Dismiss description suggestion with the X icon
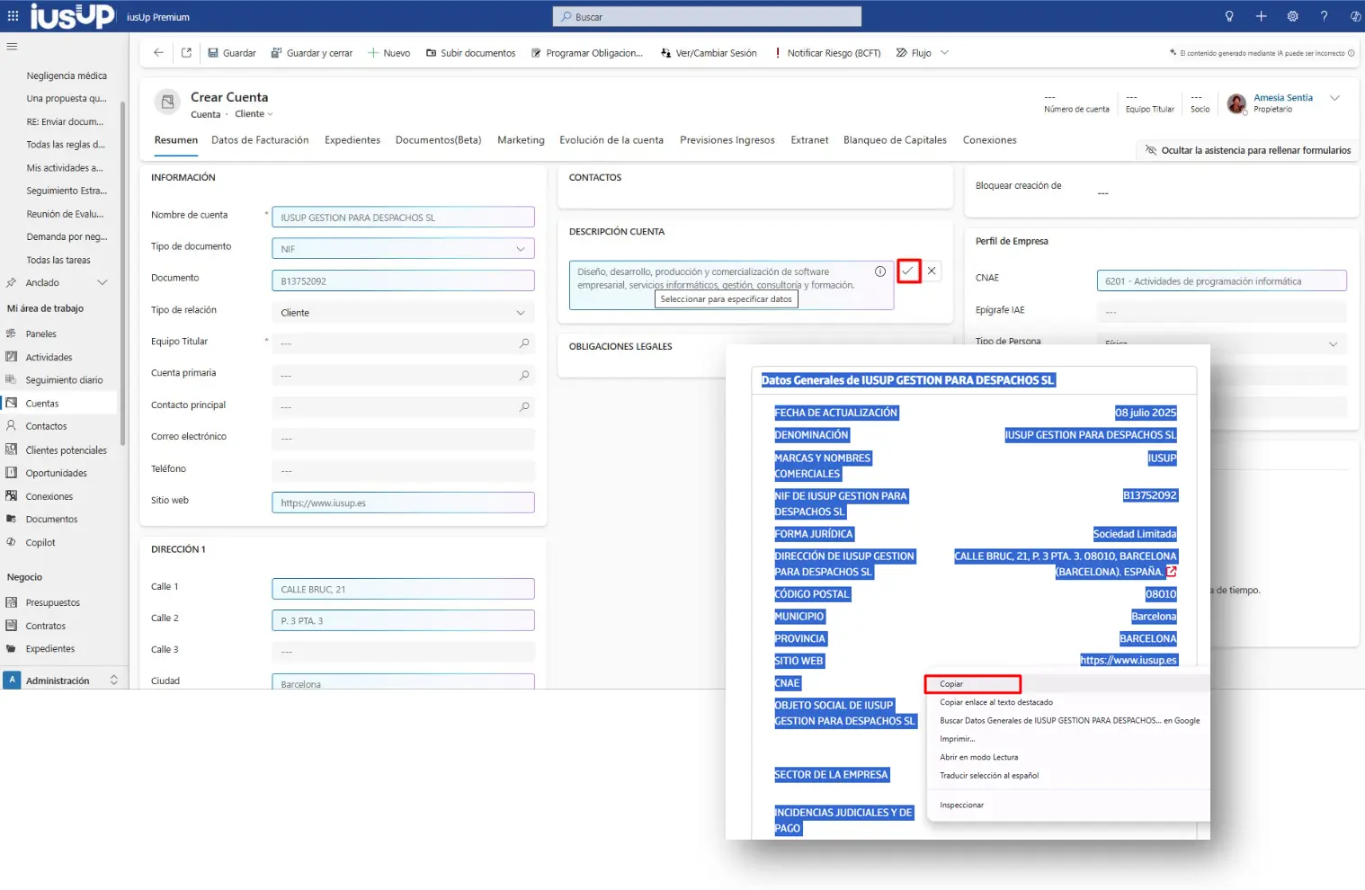 pyautogui.click(x=932, y=271)
